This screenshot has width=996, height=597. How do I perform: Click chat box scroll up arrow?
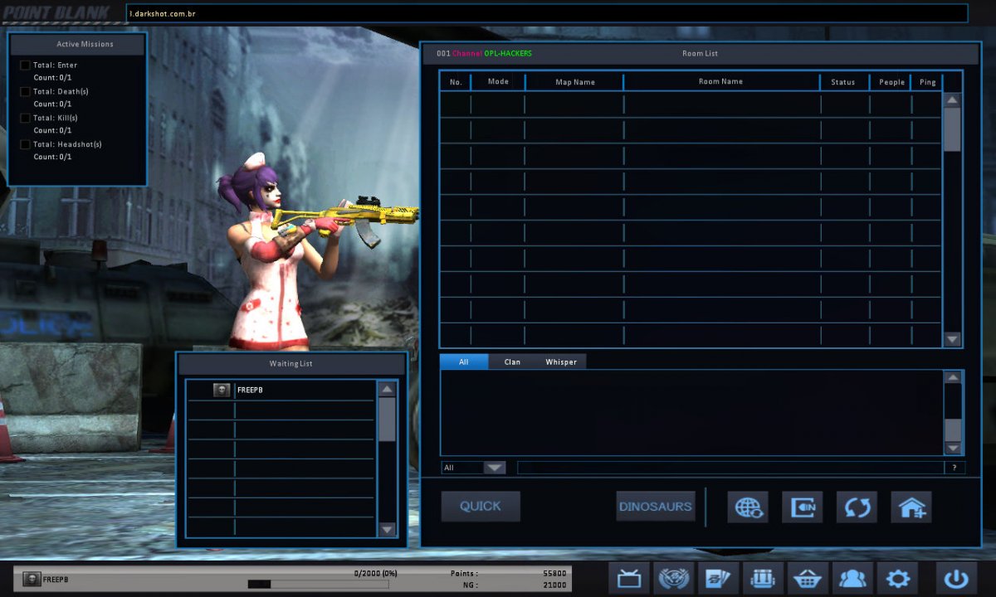953,378
